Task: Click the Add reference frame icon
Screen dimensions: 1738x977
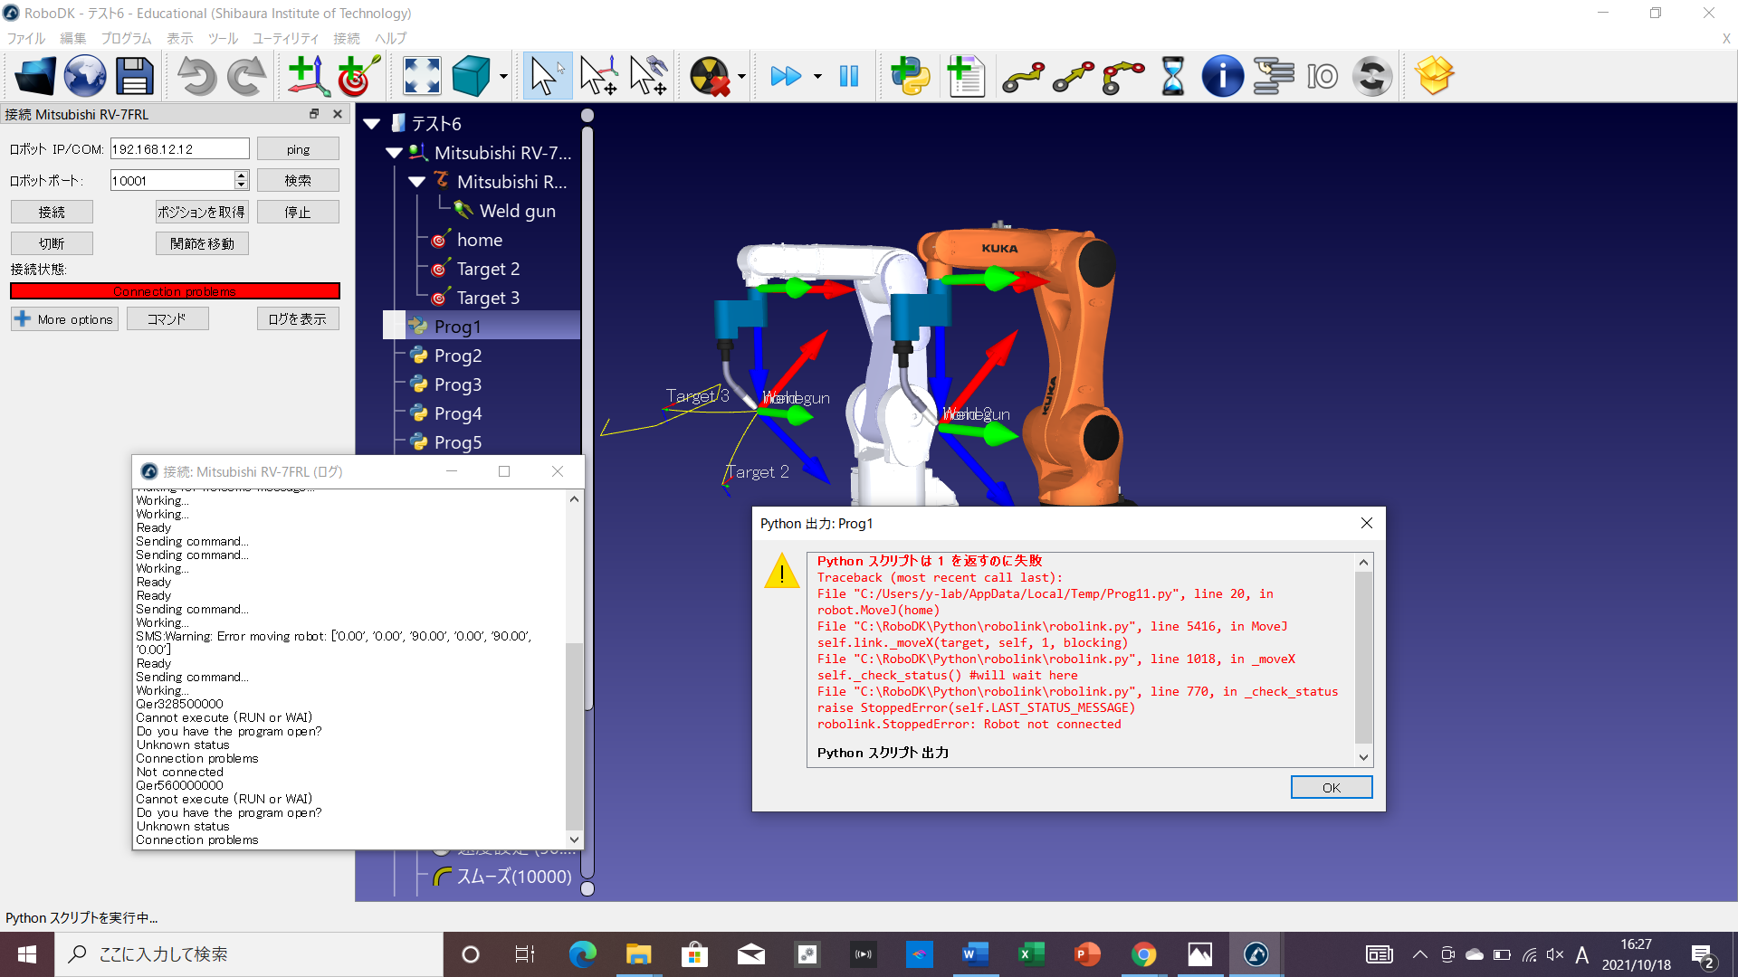Action: click(309, 76)
